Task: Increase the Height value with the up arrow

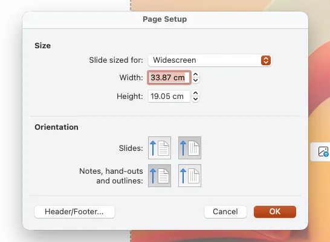Action: 195,94
